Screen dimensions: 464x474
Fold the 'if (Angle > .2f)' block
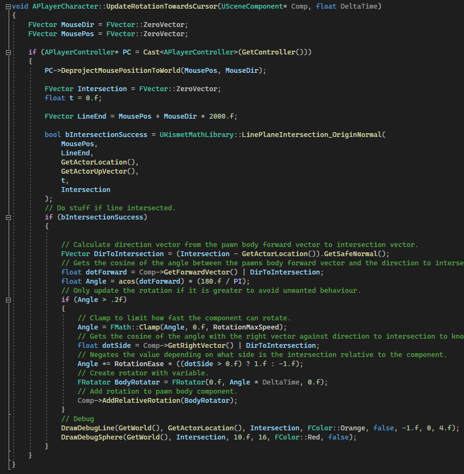click(x=8, y=300)
